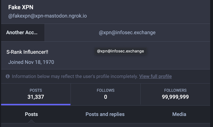Open the Media tab
The image size is (213, 127).
pyautogui.click(x=179, y=114)
